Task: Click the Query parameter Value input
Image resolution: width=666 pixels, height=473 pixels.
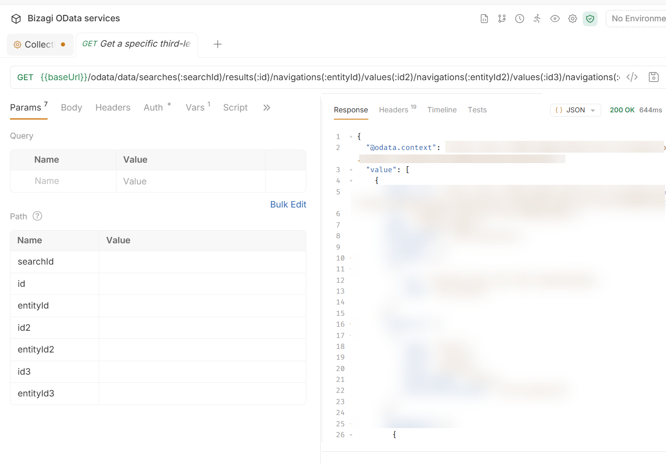Action: [191, 181]
